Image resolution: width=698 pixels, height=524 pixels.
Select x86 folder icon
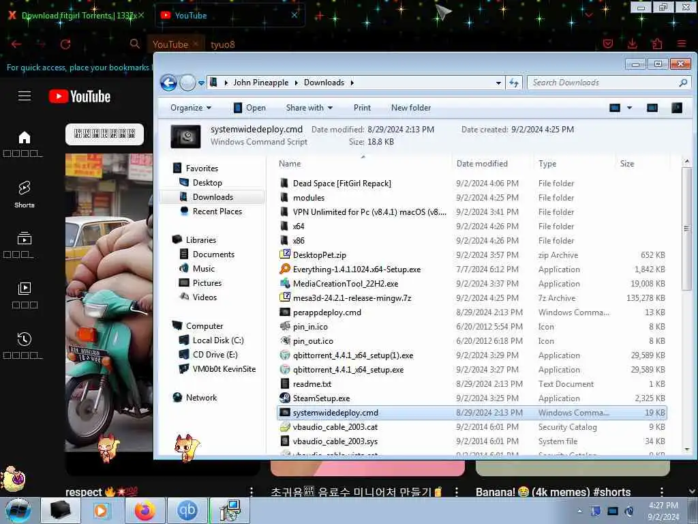pos(284,240)
